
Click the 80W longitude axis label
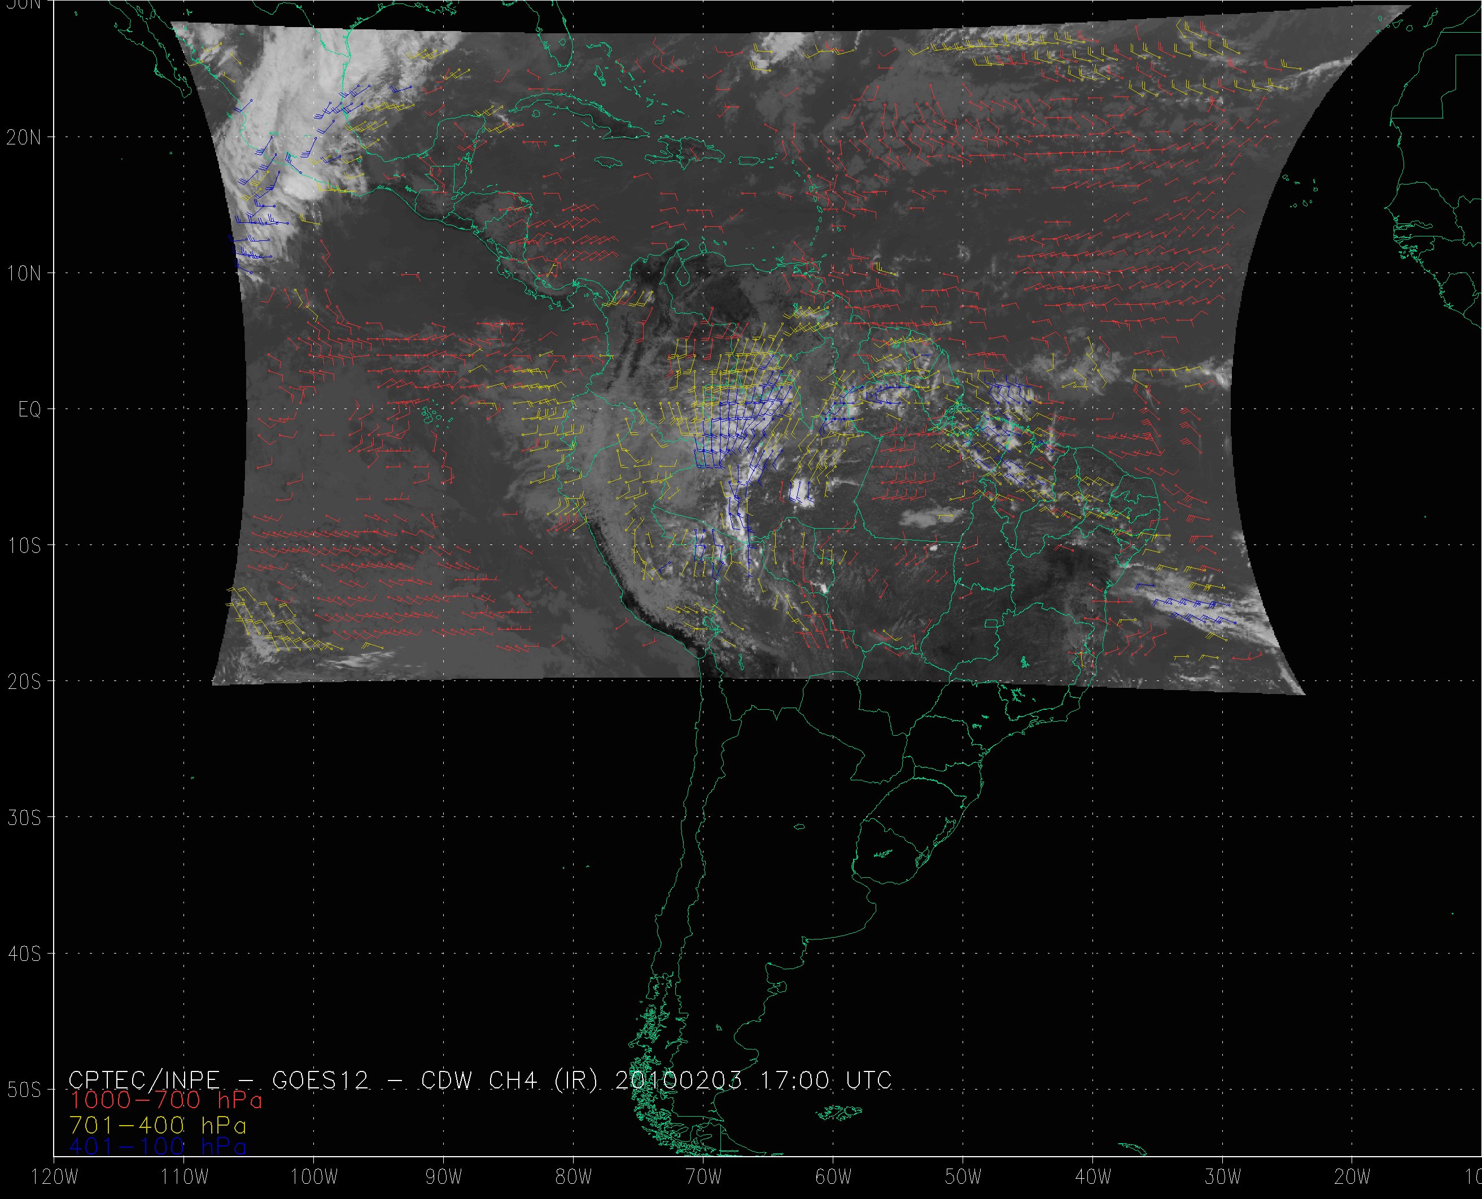pos(574,1178)
